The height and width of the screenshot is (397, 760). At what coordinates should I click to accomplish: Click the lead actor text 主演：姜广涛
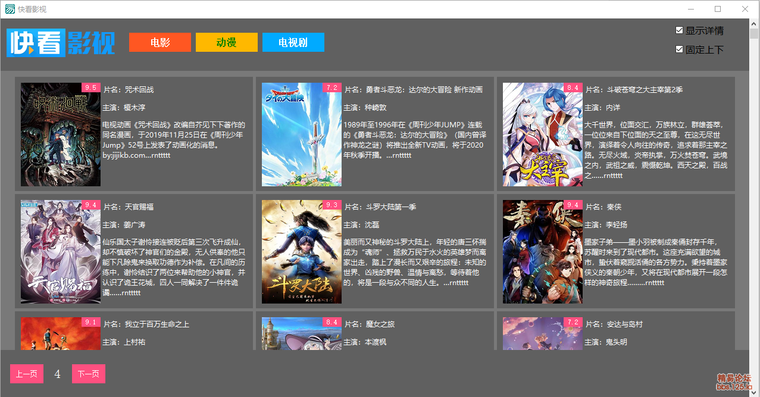(124, 225)
